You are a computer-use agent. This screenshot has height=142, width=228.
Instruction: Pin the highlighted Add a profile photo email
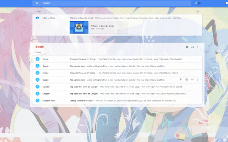pyautogui.click(x=181, y=80)
